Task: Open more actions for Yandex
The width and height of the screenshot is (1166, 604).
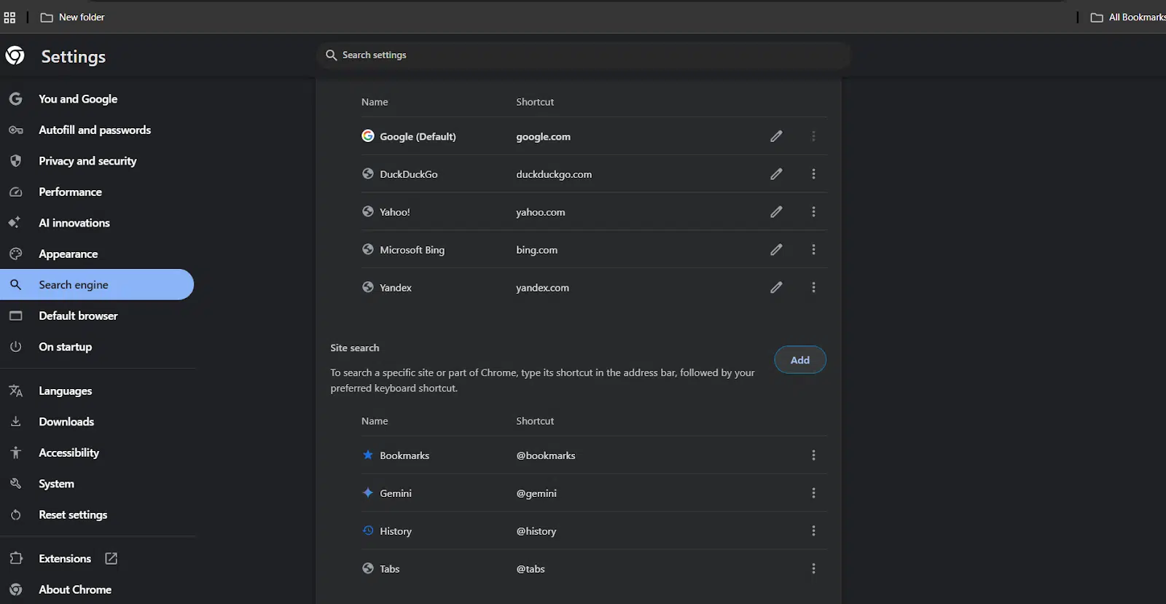Action: click(813, 288)
